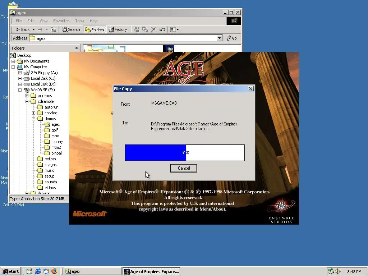Click the Go button
The image size is (368, 276).
[232, 38]
